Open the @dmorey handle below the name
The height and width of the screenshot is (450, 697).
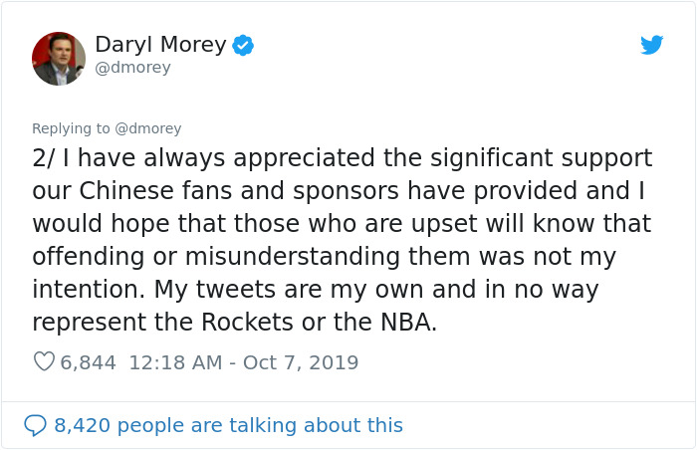point(132,68)
